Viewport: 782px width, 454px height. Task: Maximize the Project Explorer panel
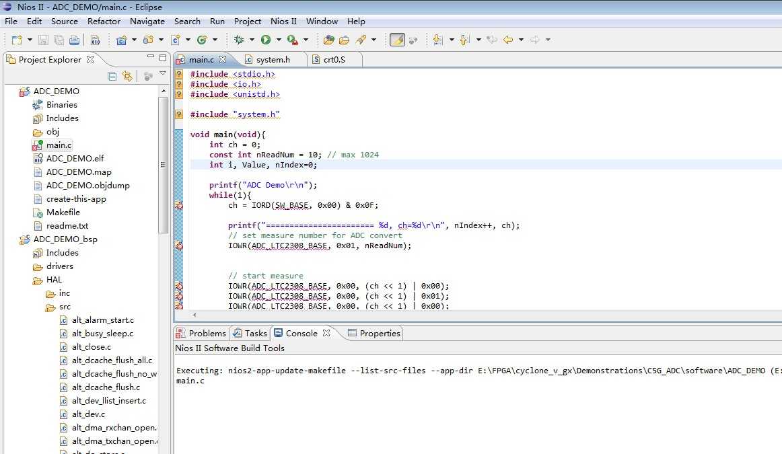click(x=163, y=58)
